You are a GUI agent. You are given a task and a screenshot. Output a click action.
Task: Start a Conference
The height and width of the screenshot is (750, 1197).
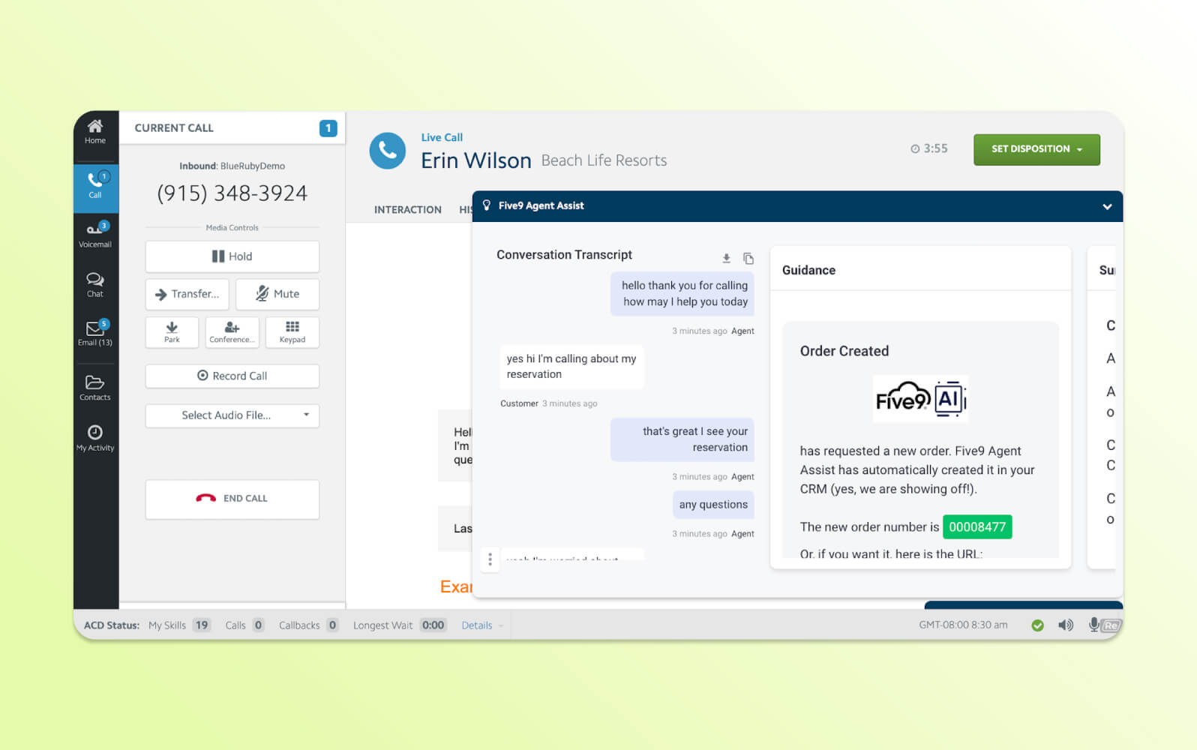232,332
